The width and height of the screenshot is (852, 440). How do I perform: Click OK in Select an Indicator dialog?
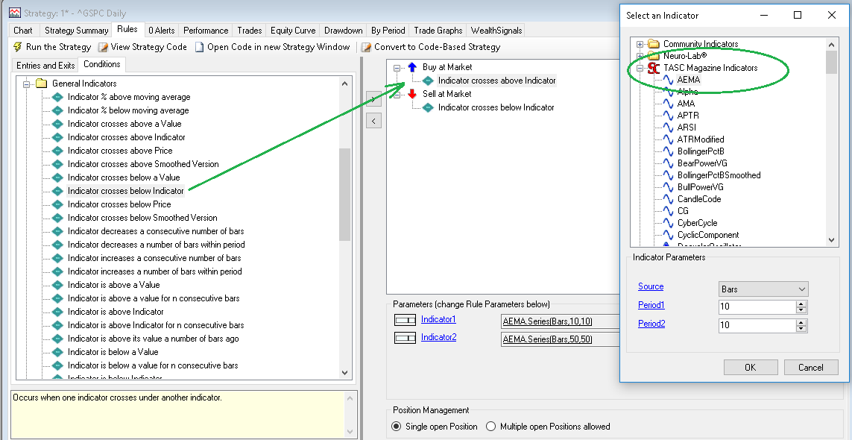[x=750, y=367]
